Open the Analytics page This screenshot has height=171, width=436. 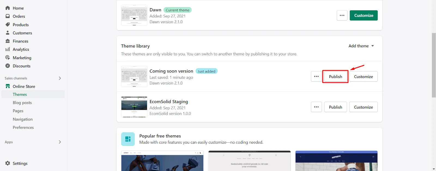[x=21, y=49]
